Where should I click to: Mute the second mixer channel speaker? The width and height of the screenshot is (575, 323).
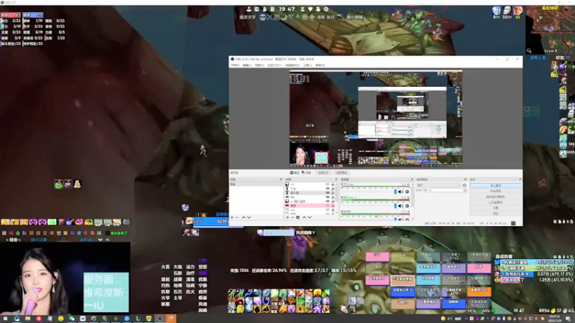coord(400,206)
